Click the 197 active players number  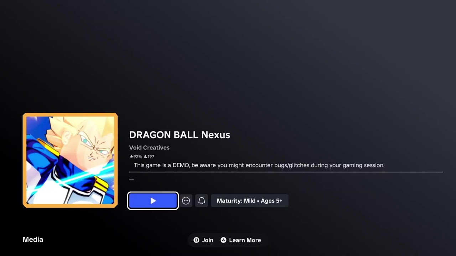[151, 156]
